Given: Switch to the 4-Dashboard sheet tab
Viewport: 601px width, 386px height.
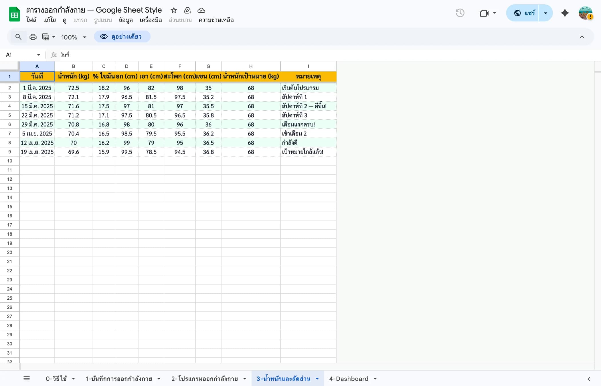Looking at the screenshot, I should tap(349, 378).
